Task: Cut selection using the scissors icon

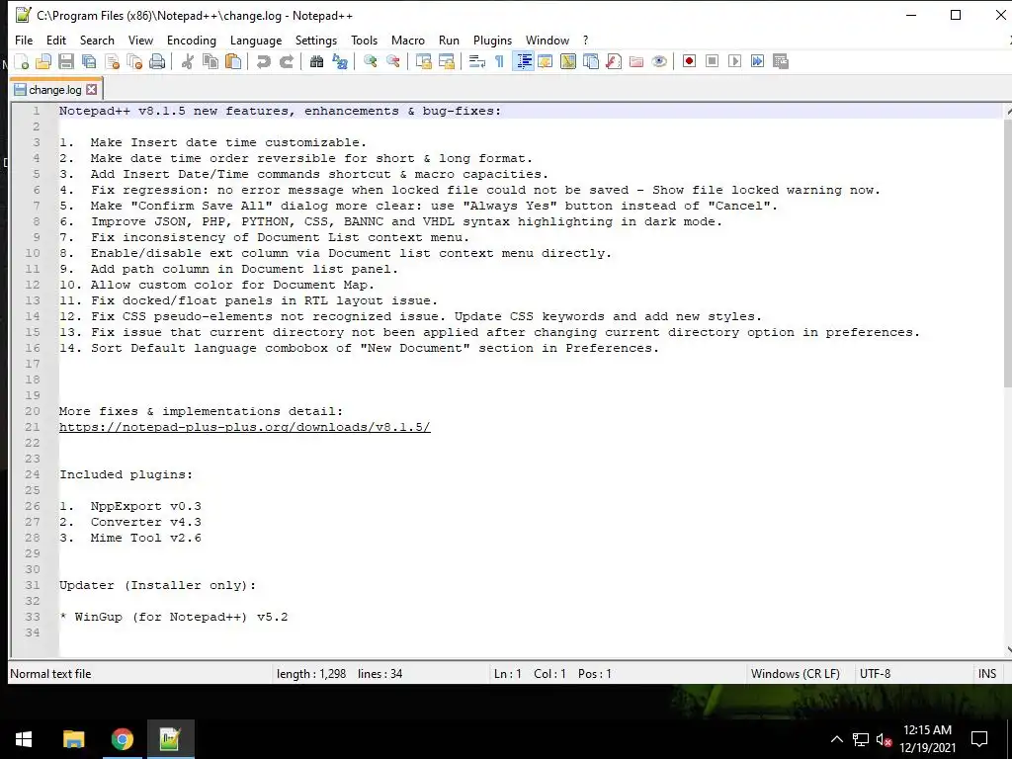Action: pyautogui.click(x=187, y=61)
